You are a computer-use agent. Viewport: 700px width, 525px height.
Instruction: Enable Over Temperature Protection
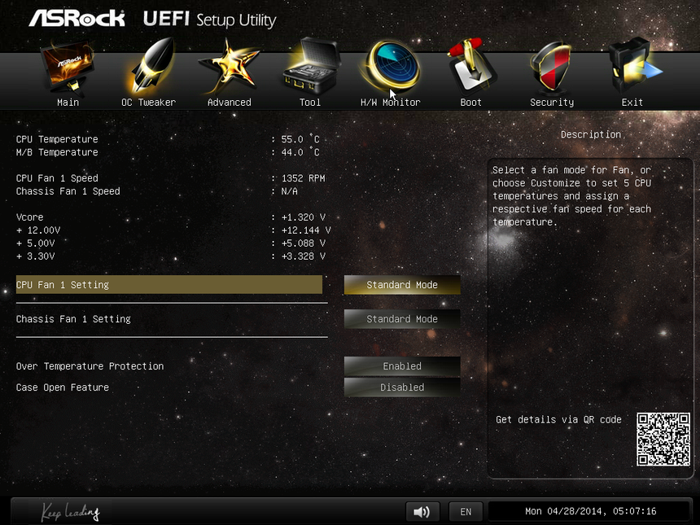point(402,366)
